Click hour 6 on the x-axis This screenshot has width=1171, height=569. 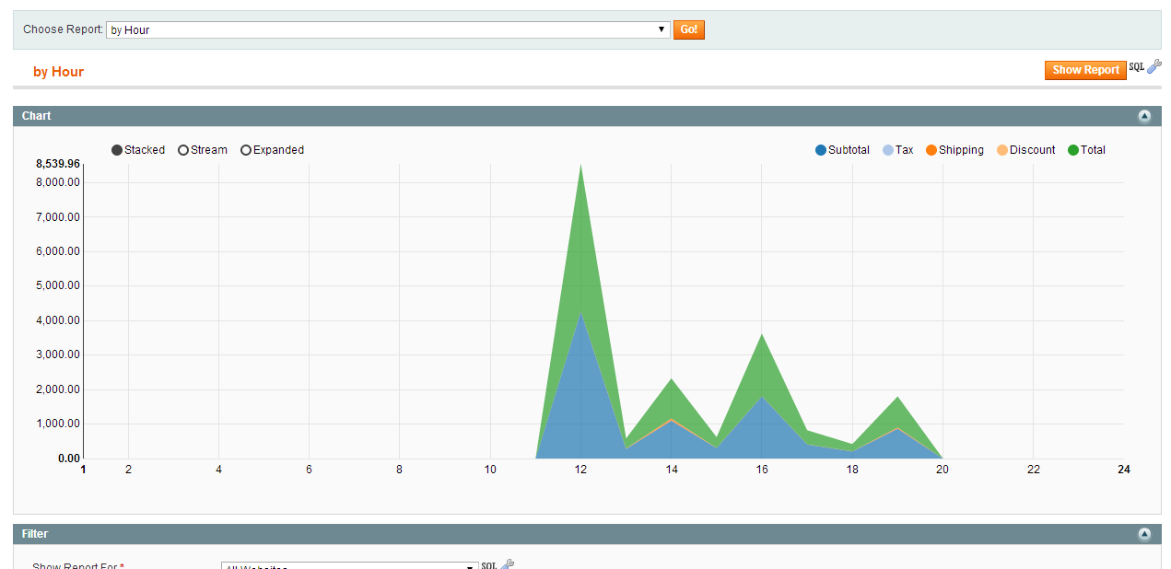pyautogui.click(x=309, y=470)
